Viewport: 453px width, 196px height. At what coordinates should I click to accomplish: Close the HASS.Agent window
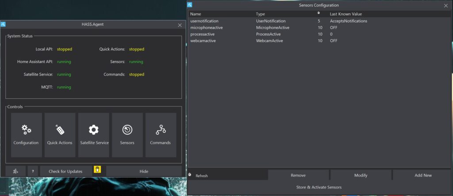(180, 25)
